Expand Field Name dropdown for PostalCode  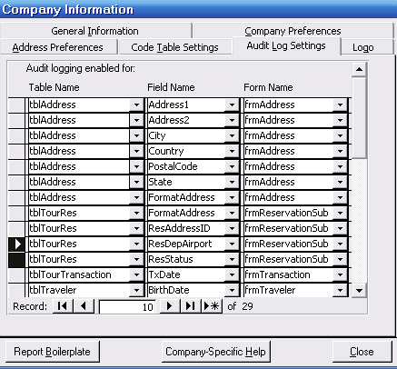coord(232,166)
